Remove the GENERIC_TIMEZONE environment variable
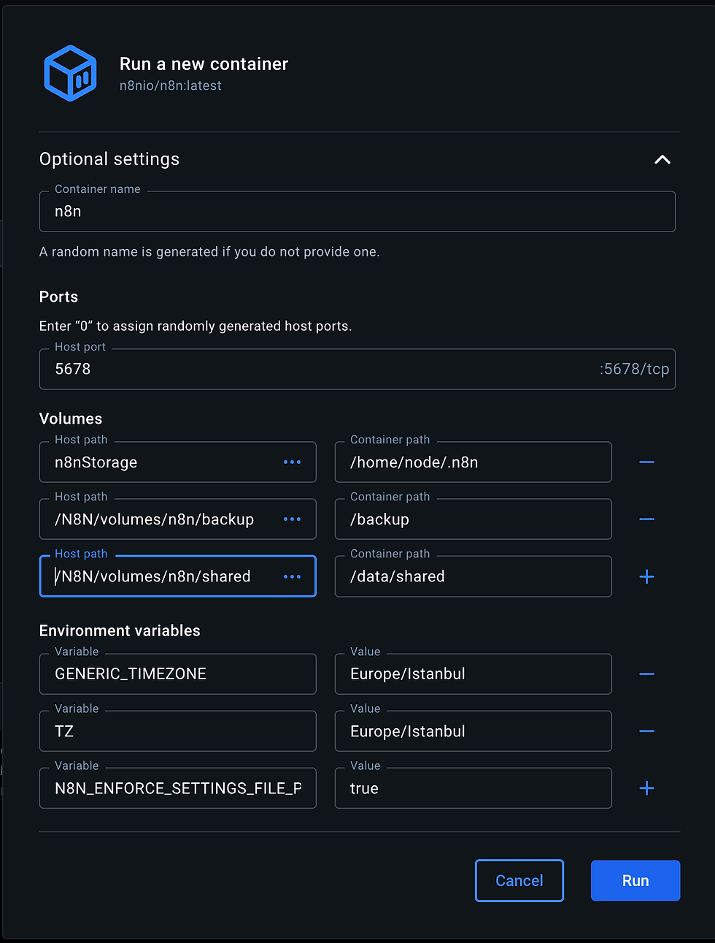This screenshot has height=943, width=715. (646, 673)
